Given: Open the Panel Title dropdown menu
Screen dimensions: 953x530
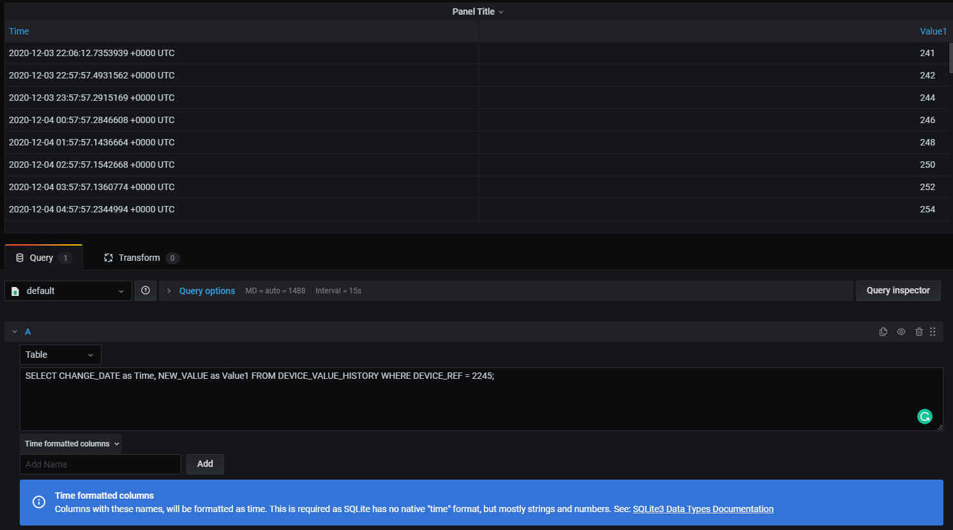Looking at the screenshot, I should pos(477,11).
